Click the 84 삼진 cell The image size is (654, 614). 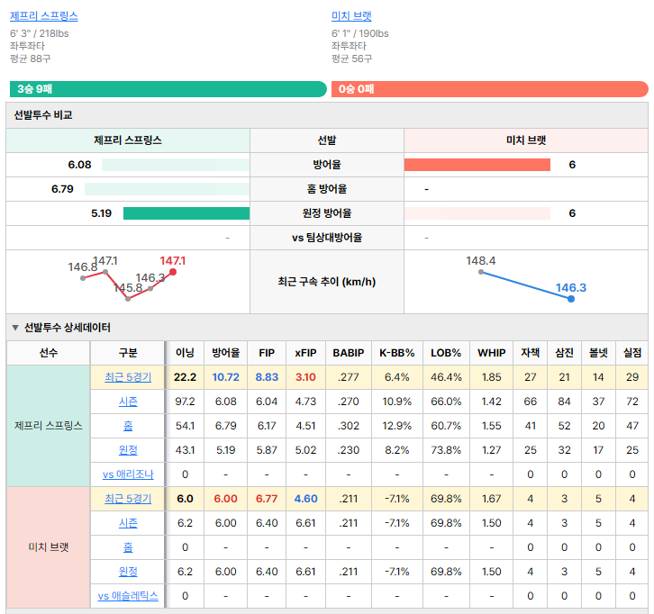(x=564, y=402)
